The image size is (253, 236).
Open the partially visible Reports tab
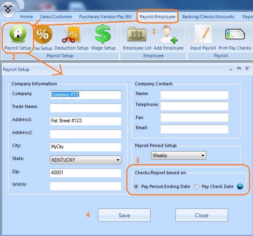(x=247, y=17)
